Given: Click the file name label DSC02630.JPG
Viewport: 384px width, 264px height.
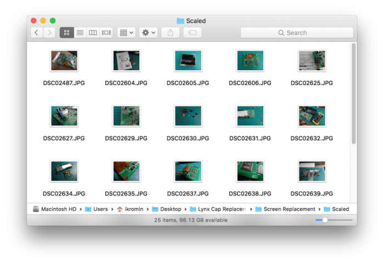Looking at the screenshot, I should [188, 139].
